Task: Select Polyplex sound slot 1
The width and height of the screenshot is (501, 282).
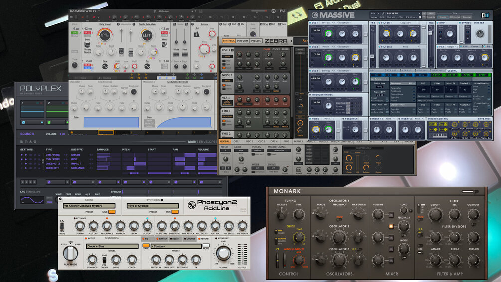Action: [32, 109]
